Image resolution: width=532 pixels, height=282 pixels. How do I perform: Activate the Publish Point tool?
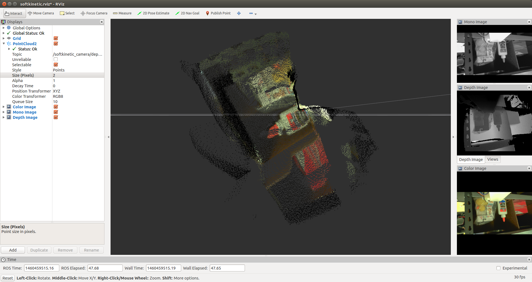tap(218, 13)
